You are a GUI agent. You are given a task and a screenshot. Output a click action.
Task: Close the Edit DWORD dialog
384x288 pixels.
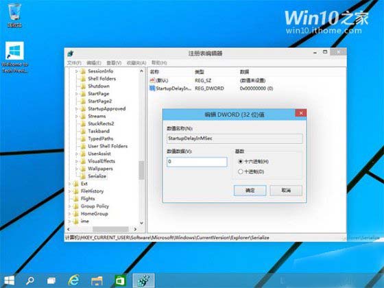tap(301, 113)
